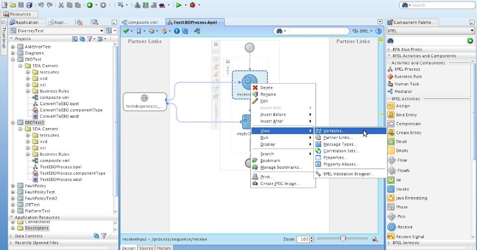Click the Run green arrow toolbar icon

[179, 6]
